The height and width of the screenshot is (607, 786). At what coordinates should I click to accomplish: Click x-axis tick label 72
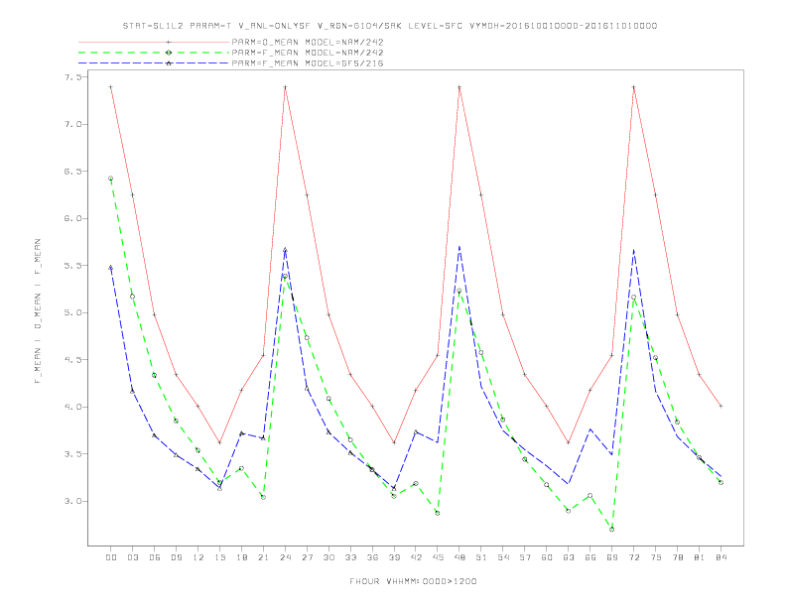633,557
